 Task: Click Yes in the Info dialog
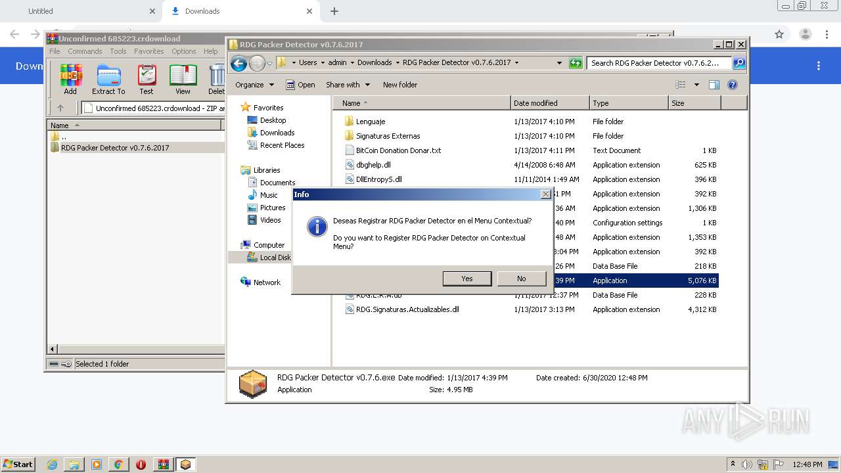[467, 279]
